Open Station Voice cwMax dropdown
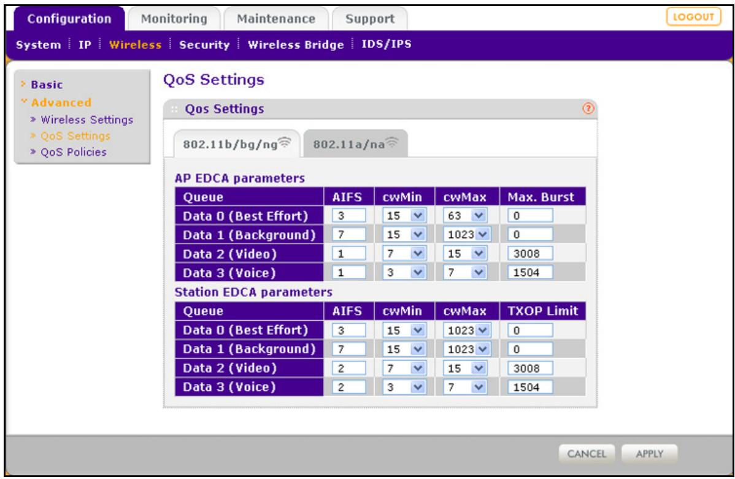This screenshot has width=735, height=479. tap(465, 387)
